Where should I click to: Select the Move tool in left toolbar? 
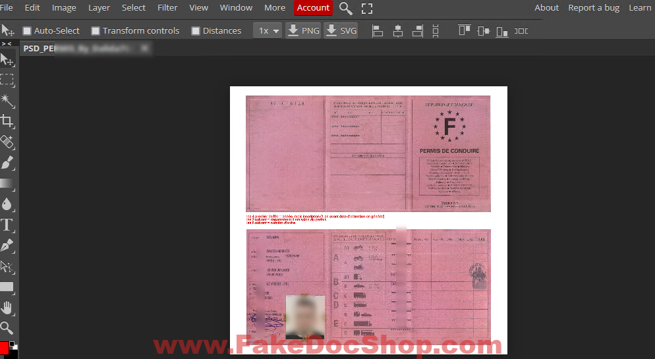pos(7,60)
